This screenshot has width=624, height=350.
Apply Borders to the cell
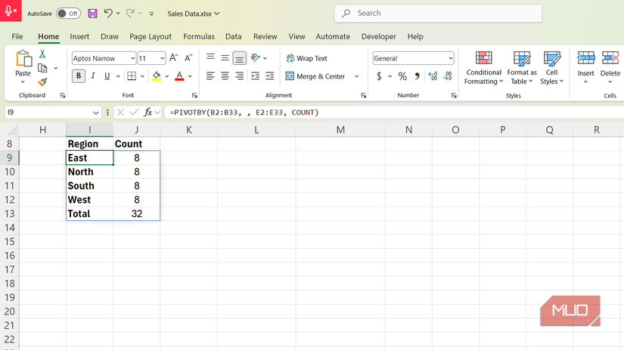click(x=132, y=75)
